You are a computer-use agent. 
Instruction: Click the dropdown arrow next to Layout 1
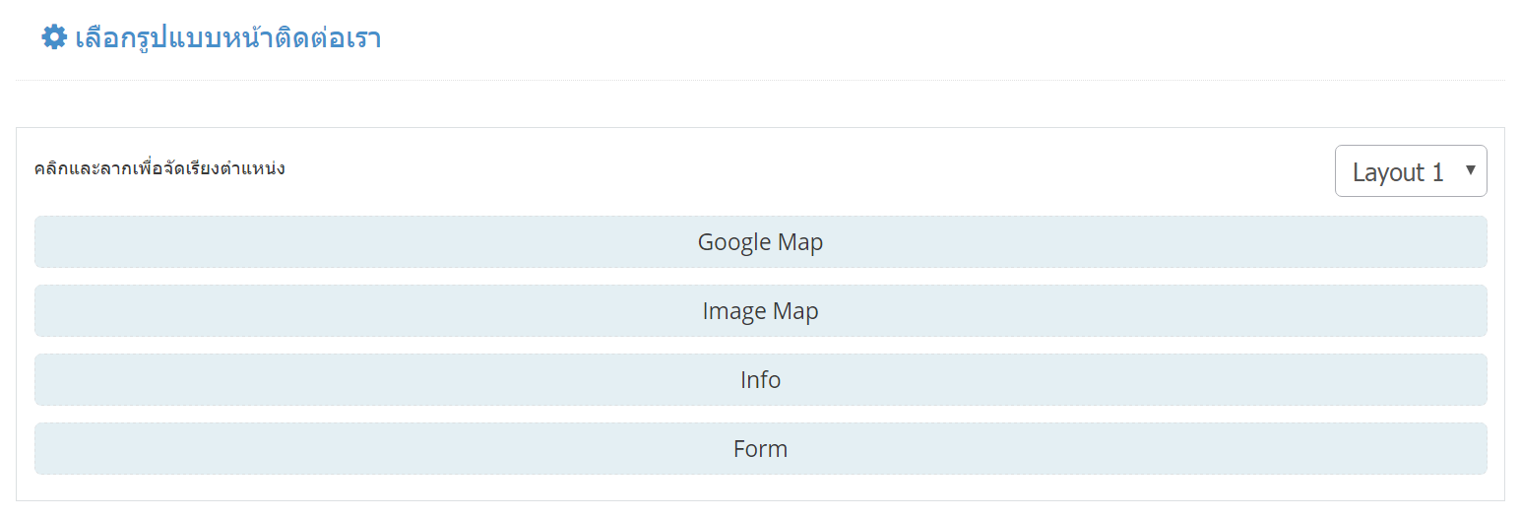[1470, 169]
